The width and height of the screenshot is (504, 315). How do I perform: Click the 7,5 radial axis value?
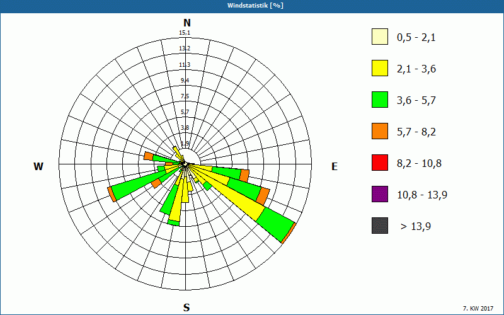[185, 96]
